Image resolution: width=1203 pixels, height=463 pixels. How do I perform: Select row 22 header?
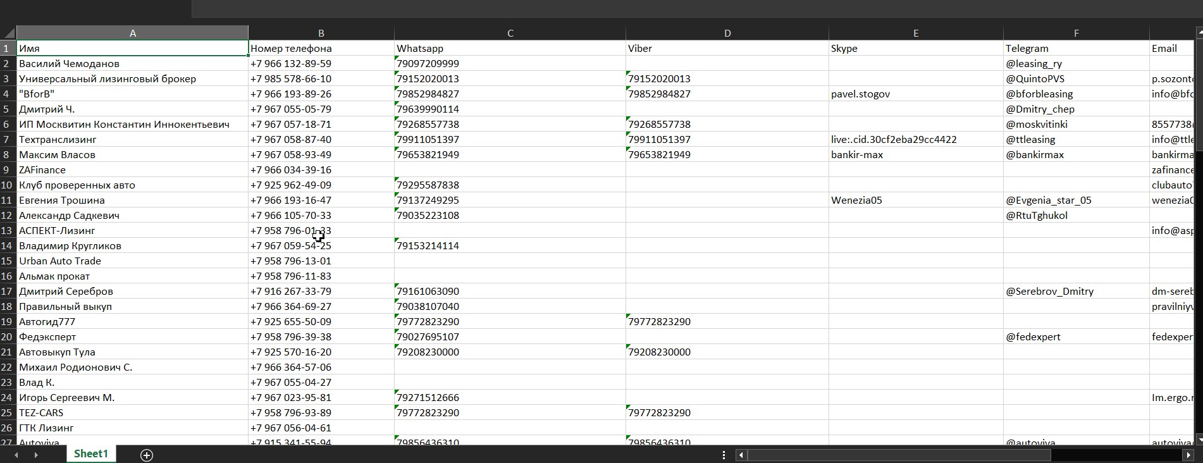pyautogui.click(x=8, y=367)
